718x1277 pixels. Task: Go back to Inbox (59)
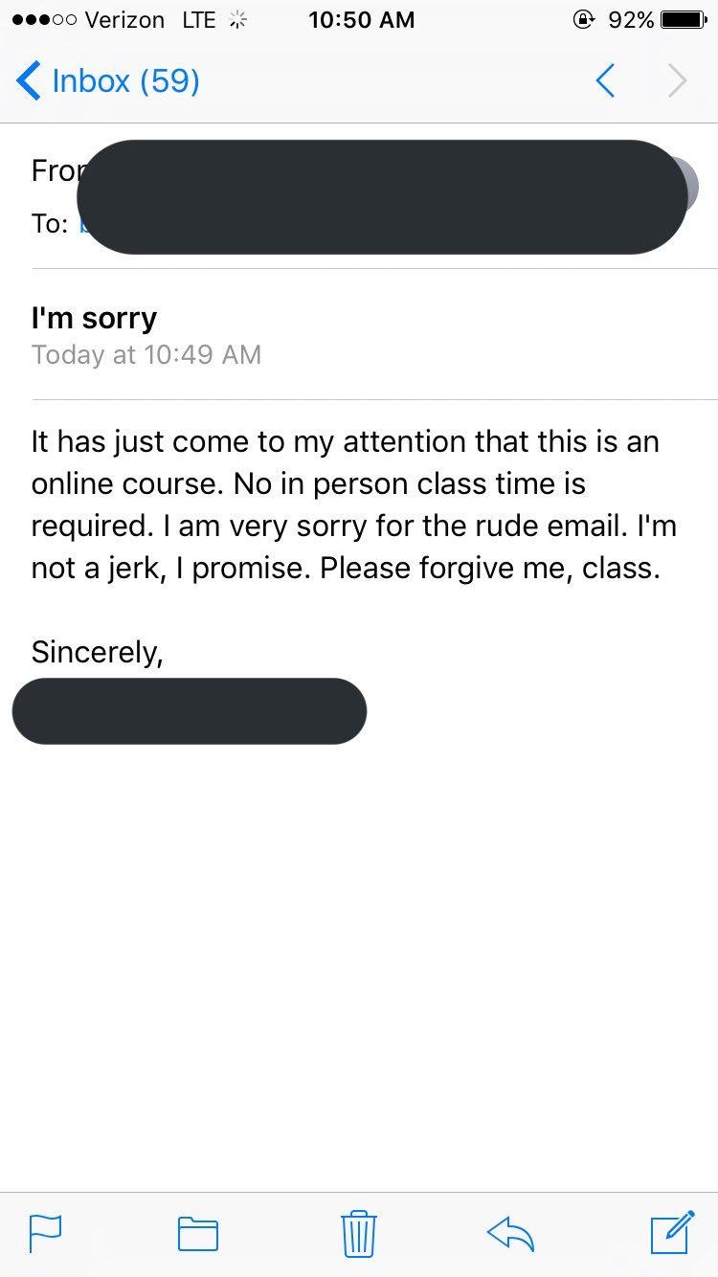pyautogui.click(x=108, y=80)
